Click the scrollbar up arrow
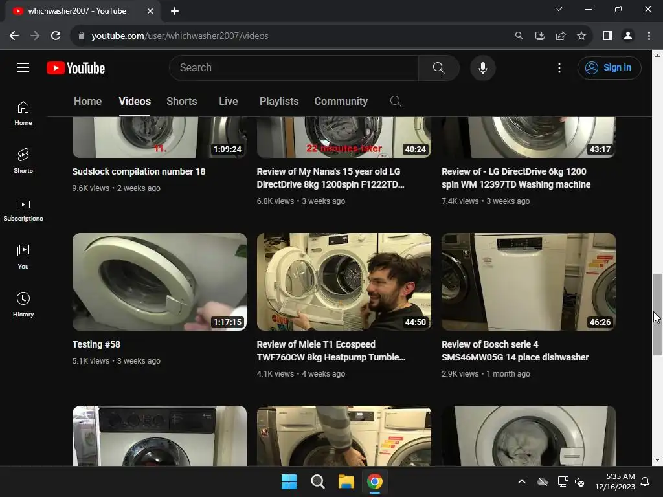Image resolution: width=663 pixels, height=497 pixels. (657, 56)
